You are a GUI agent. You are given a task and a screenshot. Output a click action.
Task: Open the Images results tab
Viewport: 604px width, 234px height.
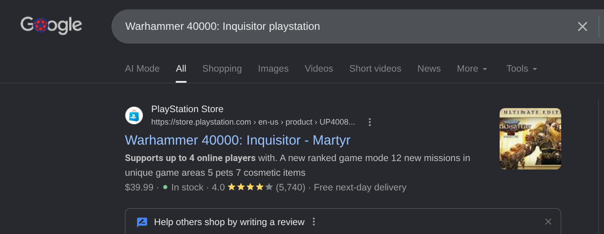coord(273,69)
